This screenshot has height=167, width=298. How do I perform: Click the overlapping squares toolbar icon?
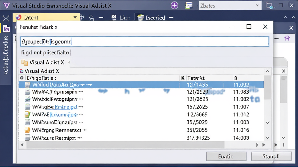(x=91, y=18)
